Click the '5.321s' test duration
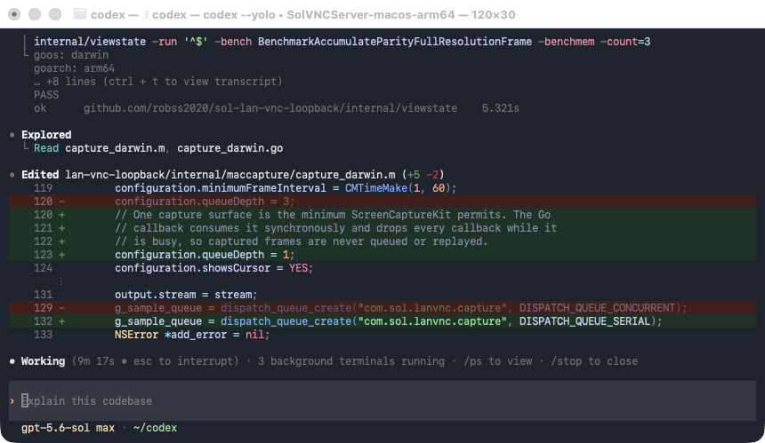Screen dimensions: 765x443 [501, 108]
